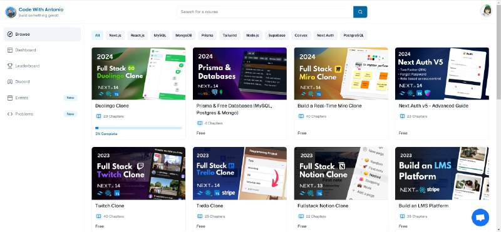The width and height of the screenshot is (501, 232).
Task: Filter courses by Next Auth
Action: pos(325,36)
